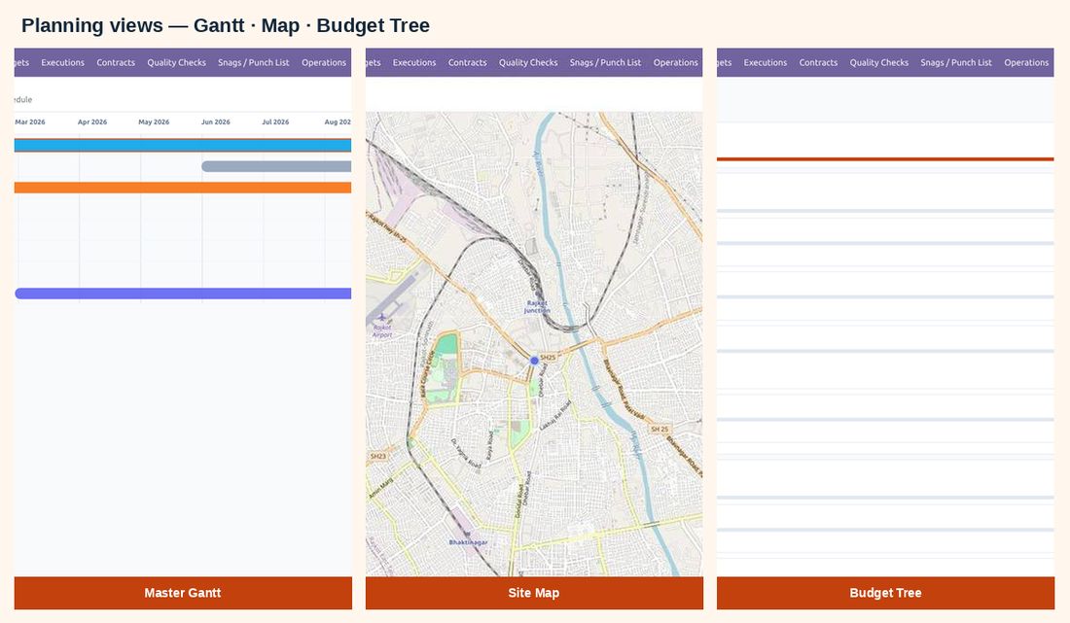Click the orange Gantt task bar
Viewport: 1070px width, 623px height.
183,188
